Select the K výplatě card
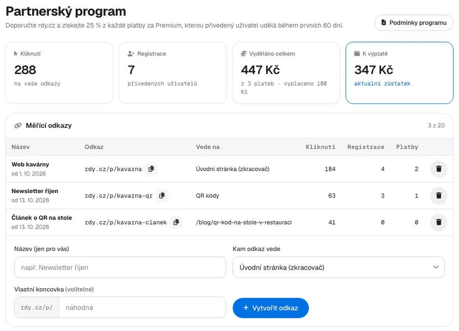 (399, 73)
